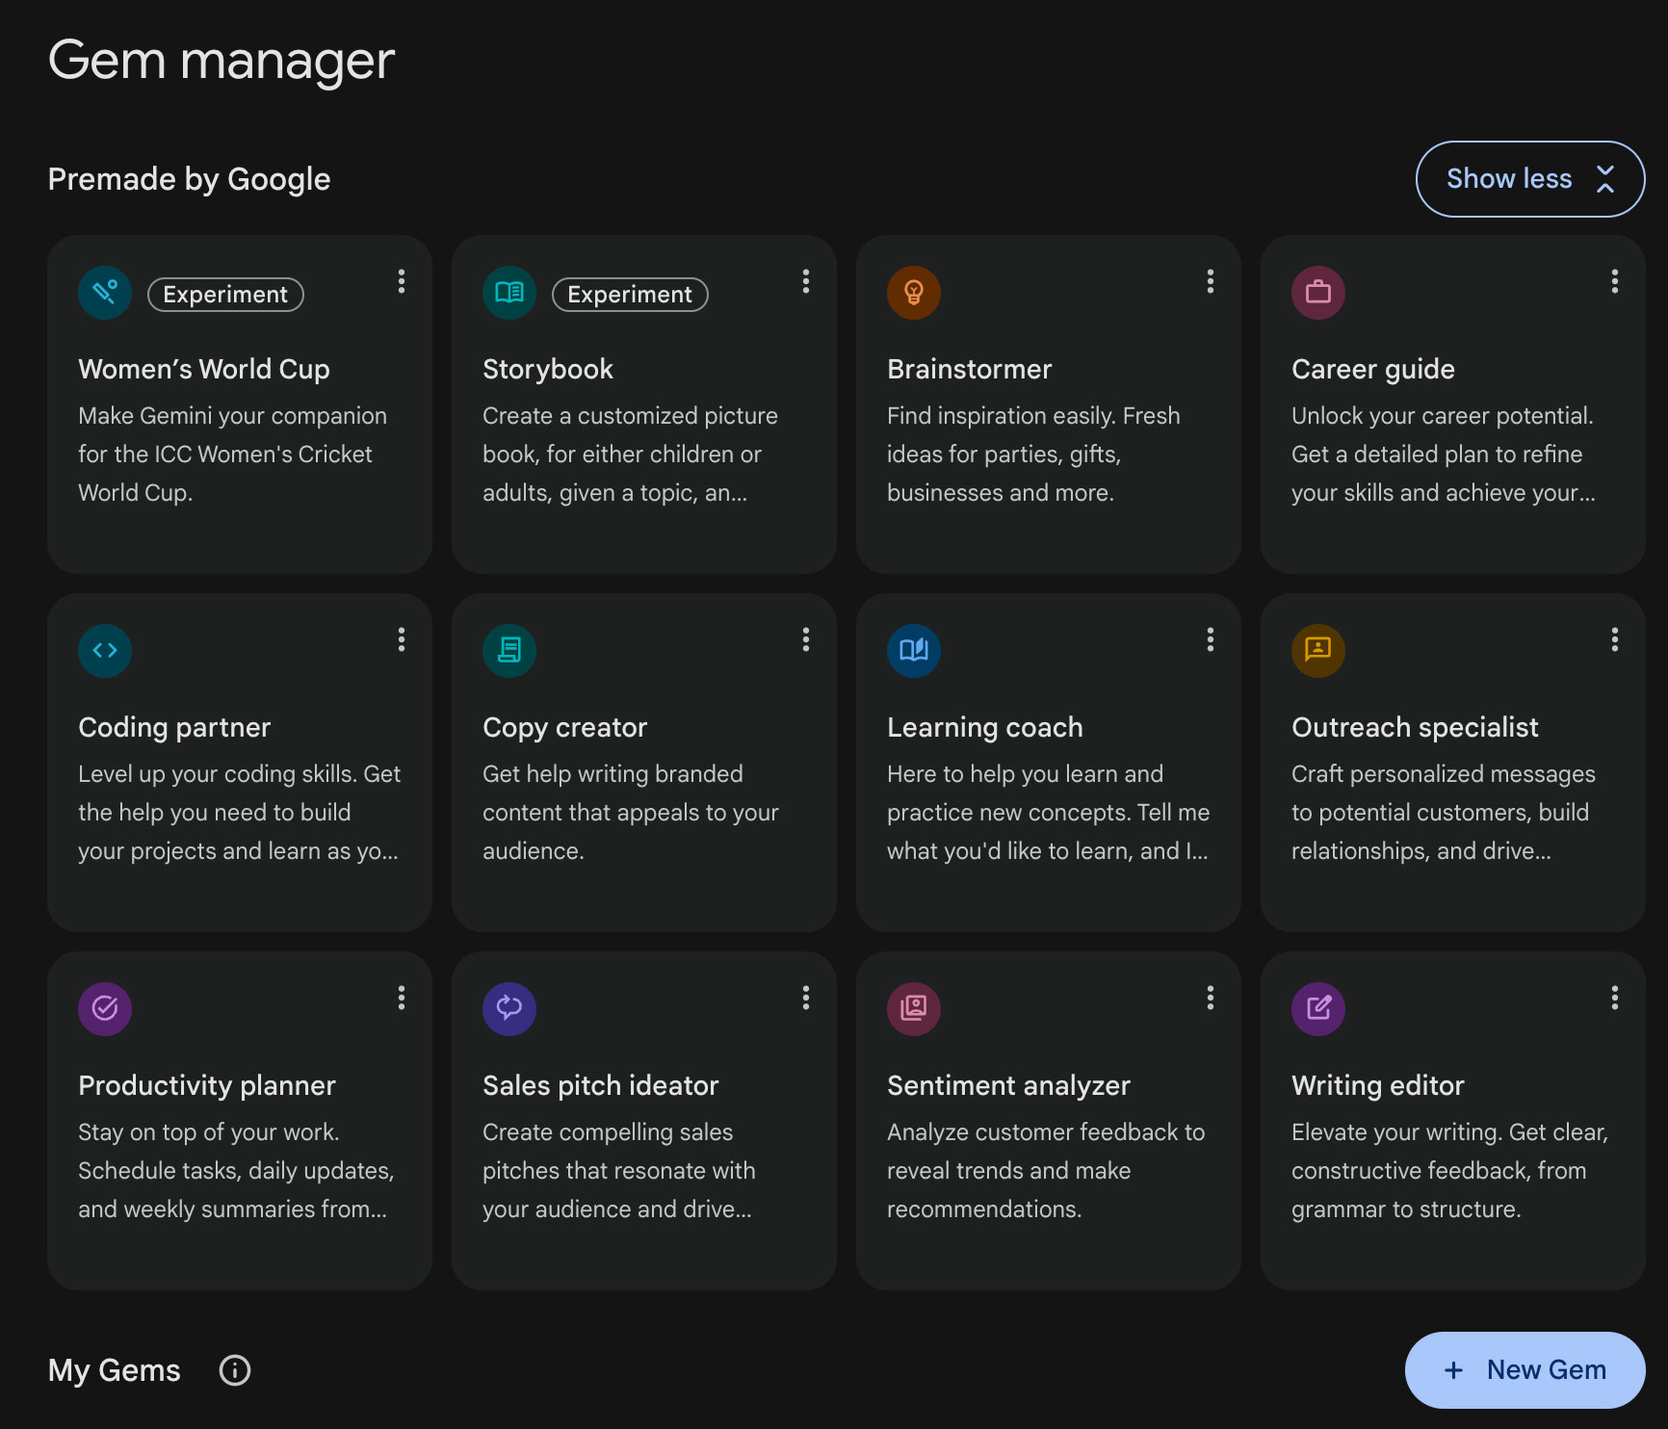Screen dimensions: 1668x1429
Task: Click the Women's World Cup cricket icon
Action: [x=105, y=293]
